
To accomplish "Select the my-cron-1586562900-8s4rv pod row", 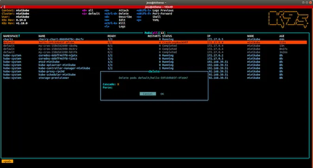I will 155,49.
